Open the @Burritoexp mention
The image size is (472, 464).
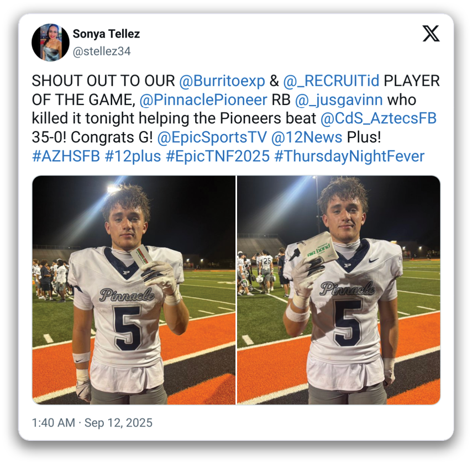coord(222,81)
